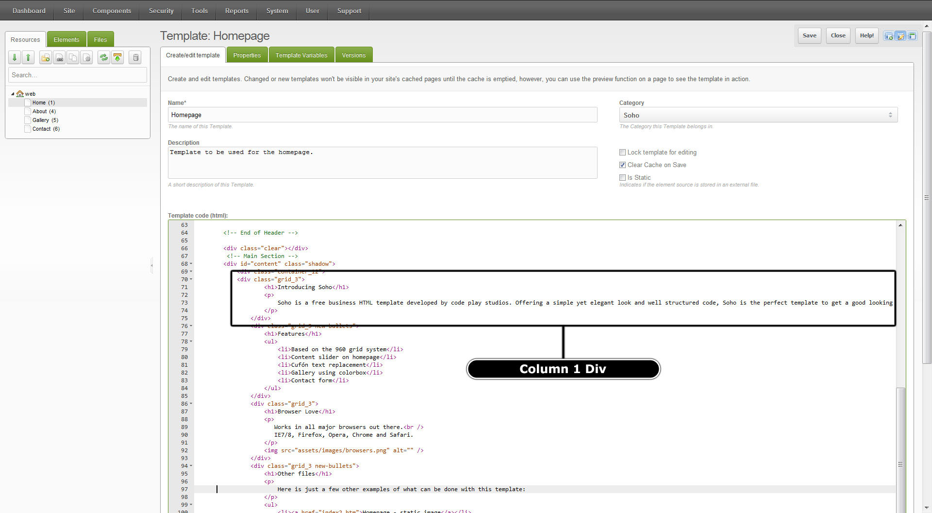Click the resource tree Search field
This screenshot has width=932, height=513.
[78, 75]
